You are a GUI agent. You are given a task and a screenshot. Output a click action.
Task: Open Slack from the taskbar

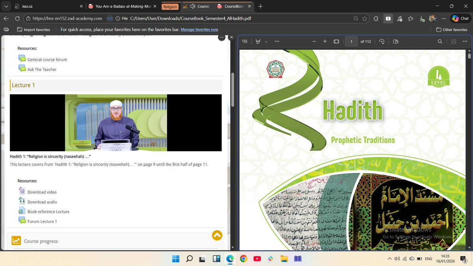pyautogui.click(x=271, y=259)
